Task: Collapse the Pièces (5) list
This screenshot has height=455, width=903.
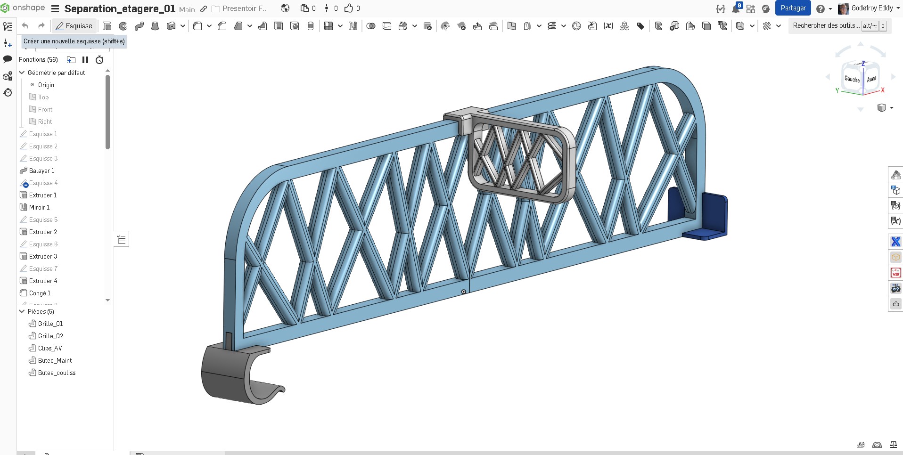Action: [22, 311]
